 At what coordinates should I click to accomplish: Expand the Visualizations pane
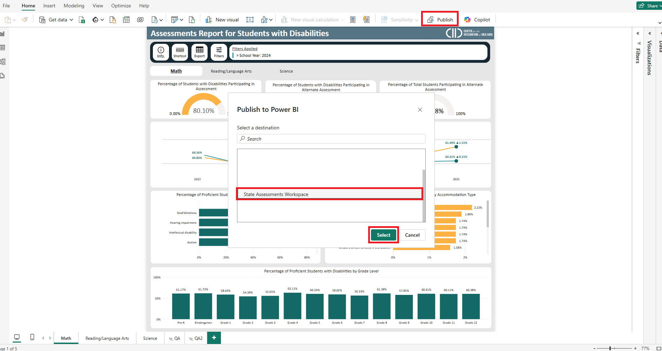click(x=650, y=33)
